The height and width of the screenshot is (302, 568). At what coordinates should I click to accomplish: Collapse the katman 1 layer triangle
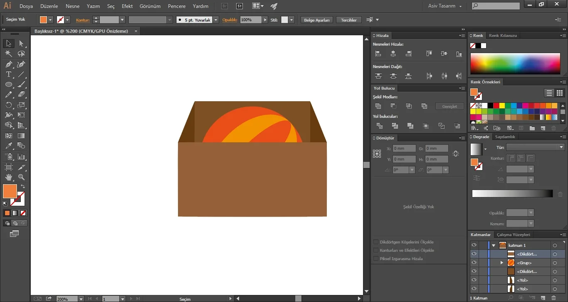494,245
